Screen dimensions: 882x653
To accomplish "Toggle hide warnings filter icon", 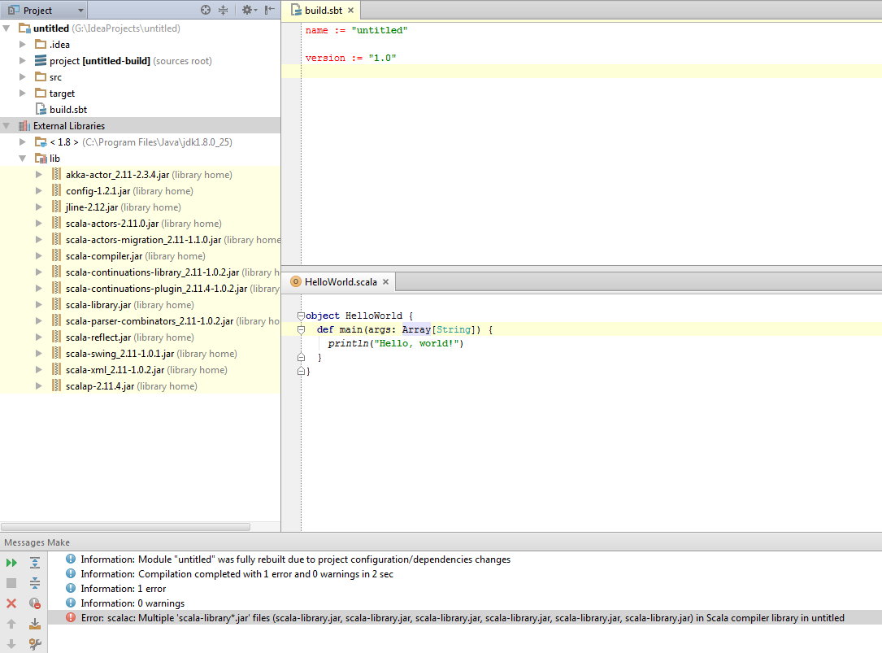I will (35, 603).
